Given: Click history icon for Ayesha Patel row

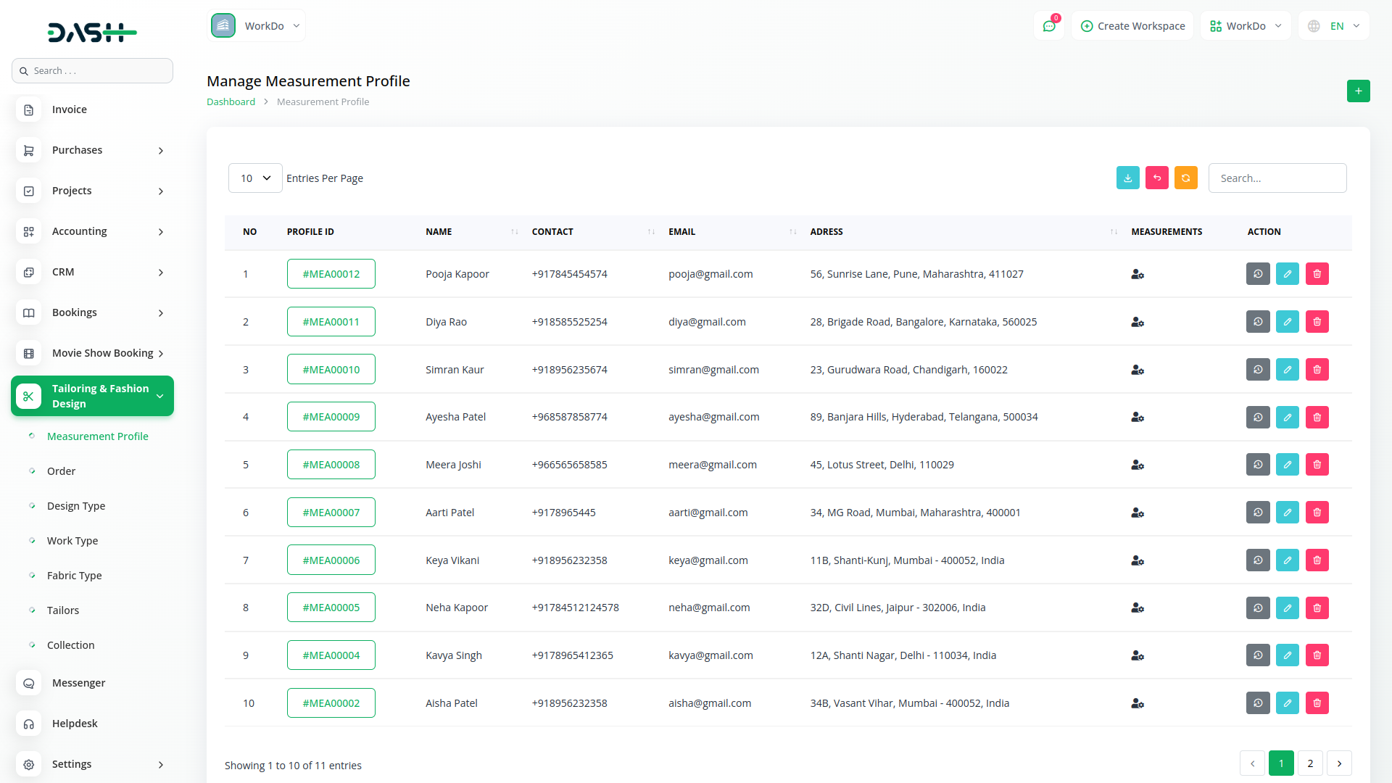Looking at the screenshot, I should coord(1258,417).
